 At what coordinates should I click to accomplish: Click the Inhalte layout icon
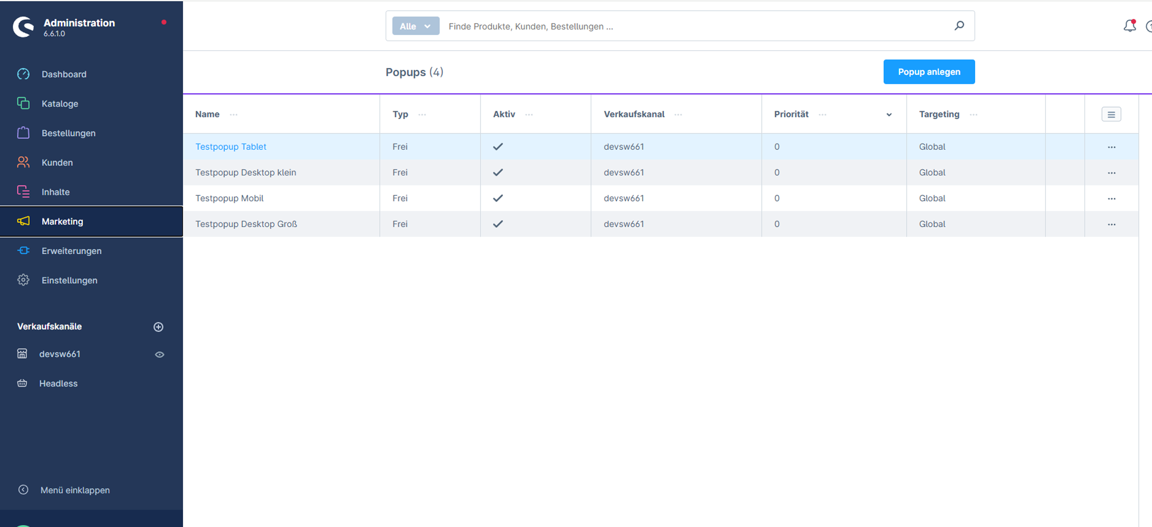[x=23, y=191]
